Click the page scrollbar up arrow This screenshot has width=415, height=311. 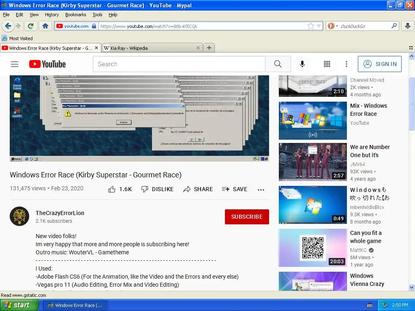[x=411, y=56]
